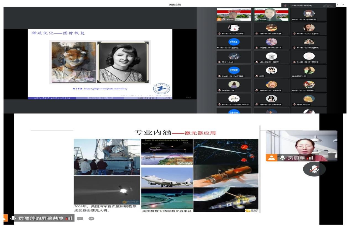Open the chat bubble icon in sharing bar
The width and height of the screenshot is (350, 227).
point(80,218)
